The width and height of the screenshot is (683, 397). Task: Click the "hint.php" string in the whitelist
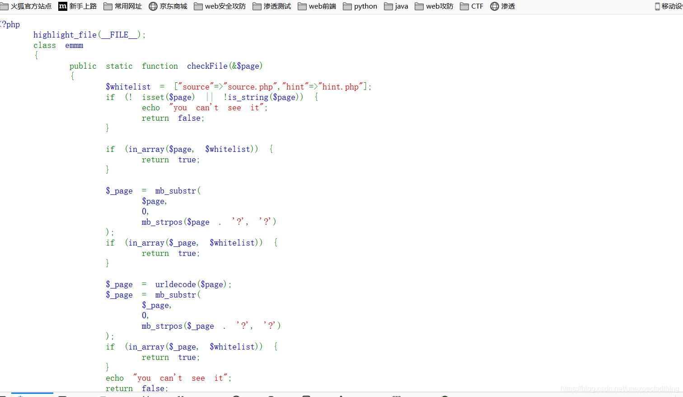(340, 87)
